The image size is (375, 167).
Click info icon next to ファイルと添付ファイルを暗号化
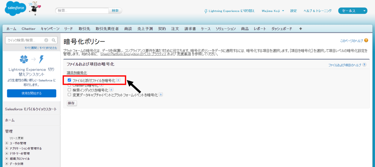[118, 80]
